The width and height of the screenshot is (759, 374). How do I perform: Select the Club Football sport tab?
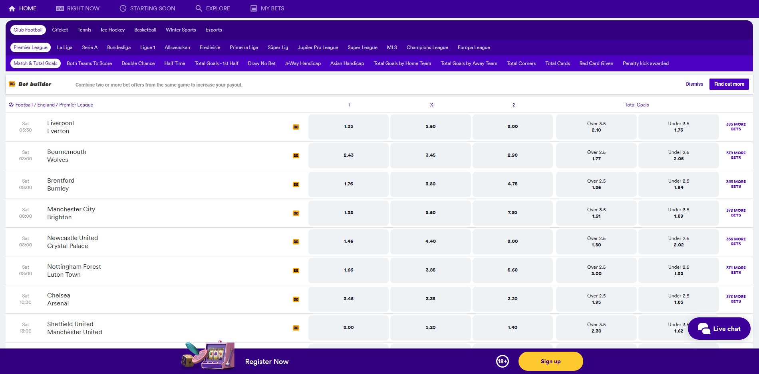(x=28, y=30)
